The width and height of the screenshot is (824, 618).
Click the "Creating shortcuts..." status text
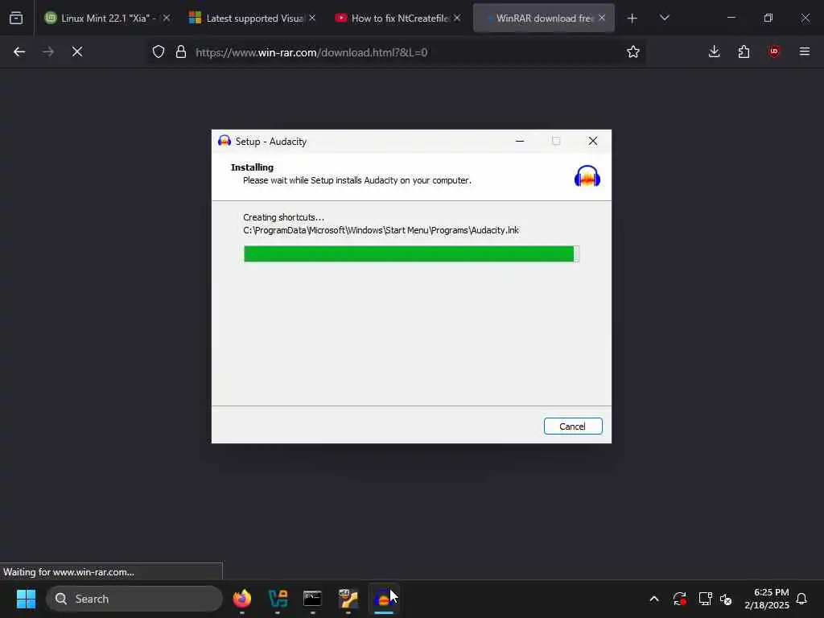pyautogui.click(x=284, y=217)
